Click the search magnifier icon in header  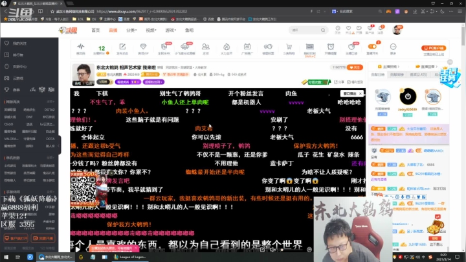point(323,30)
